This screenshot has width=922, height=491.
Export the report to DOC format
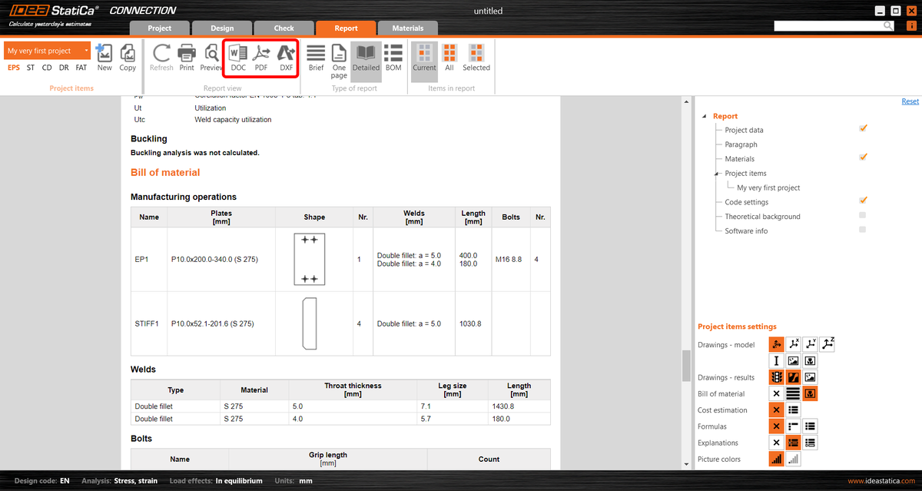point(237,57)
